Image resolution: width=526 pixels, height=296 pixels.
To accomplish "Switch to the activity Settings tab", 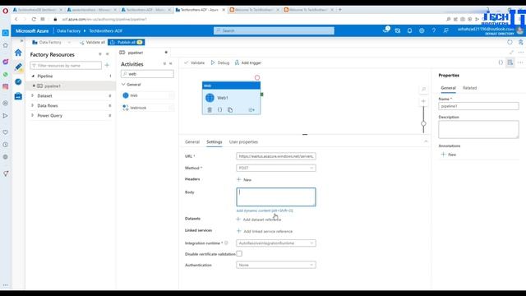I will click(215, 142).
